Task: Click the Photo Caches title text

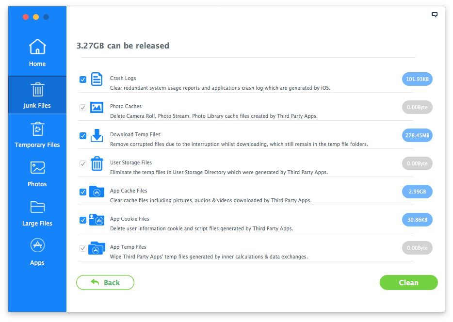Action: tap(126, 106)
